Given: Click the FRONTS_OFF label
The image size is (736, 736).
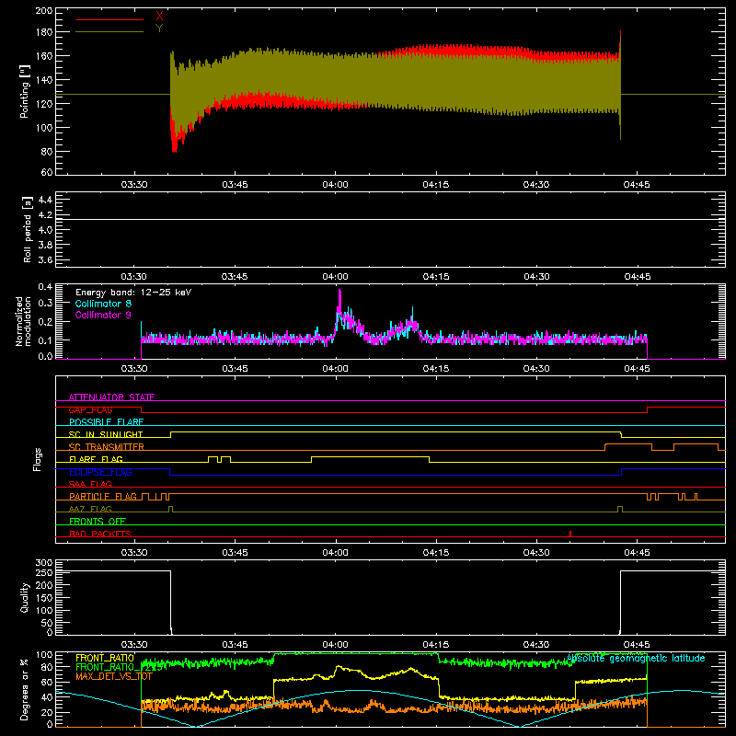Looking at the screenshot, I should (x=98, y=521).
